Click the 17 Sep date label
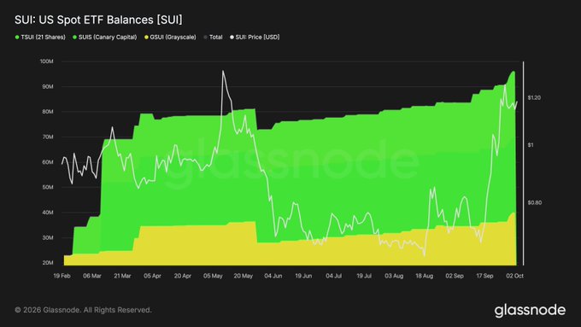581x327 pixels. pos(484,276)
